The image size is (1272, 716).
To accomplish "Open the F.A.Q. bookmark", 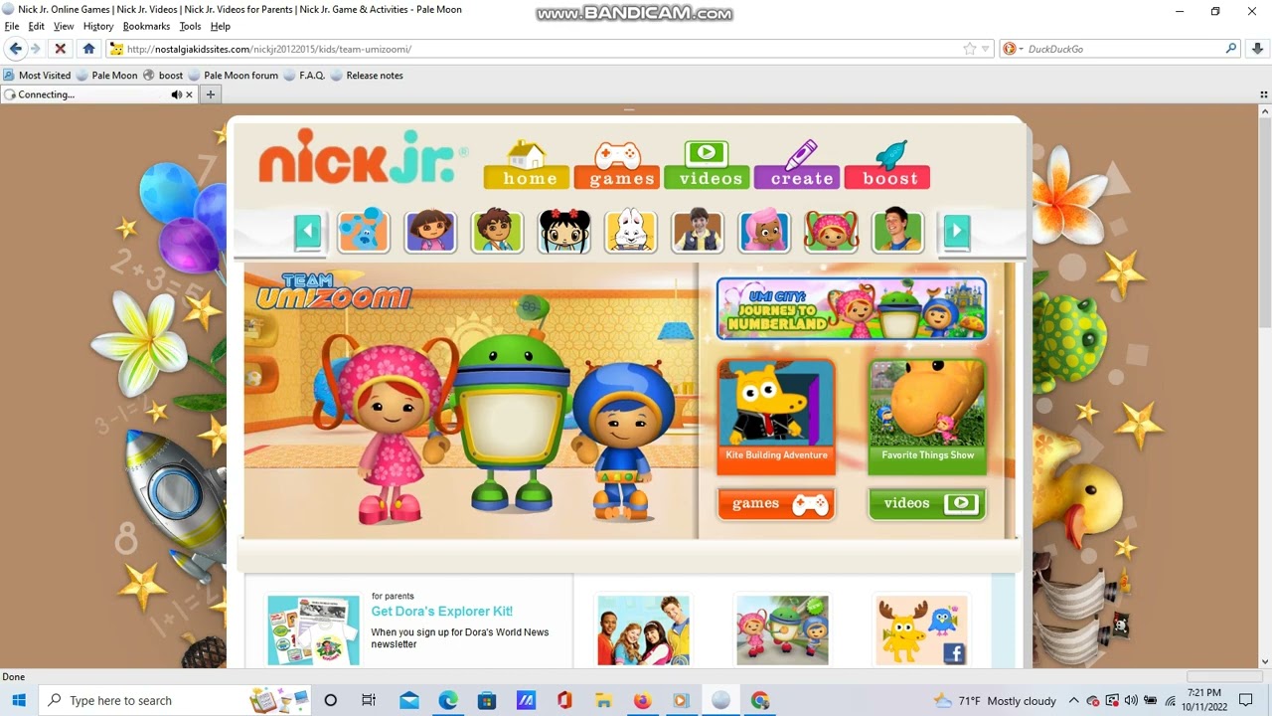I will click(304, 75).
